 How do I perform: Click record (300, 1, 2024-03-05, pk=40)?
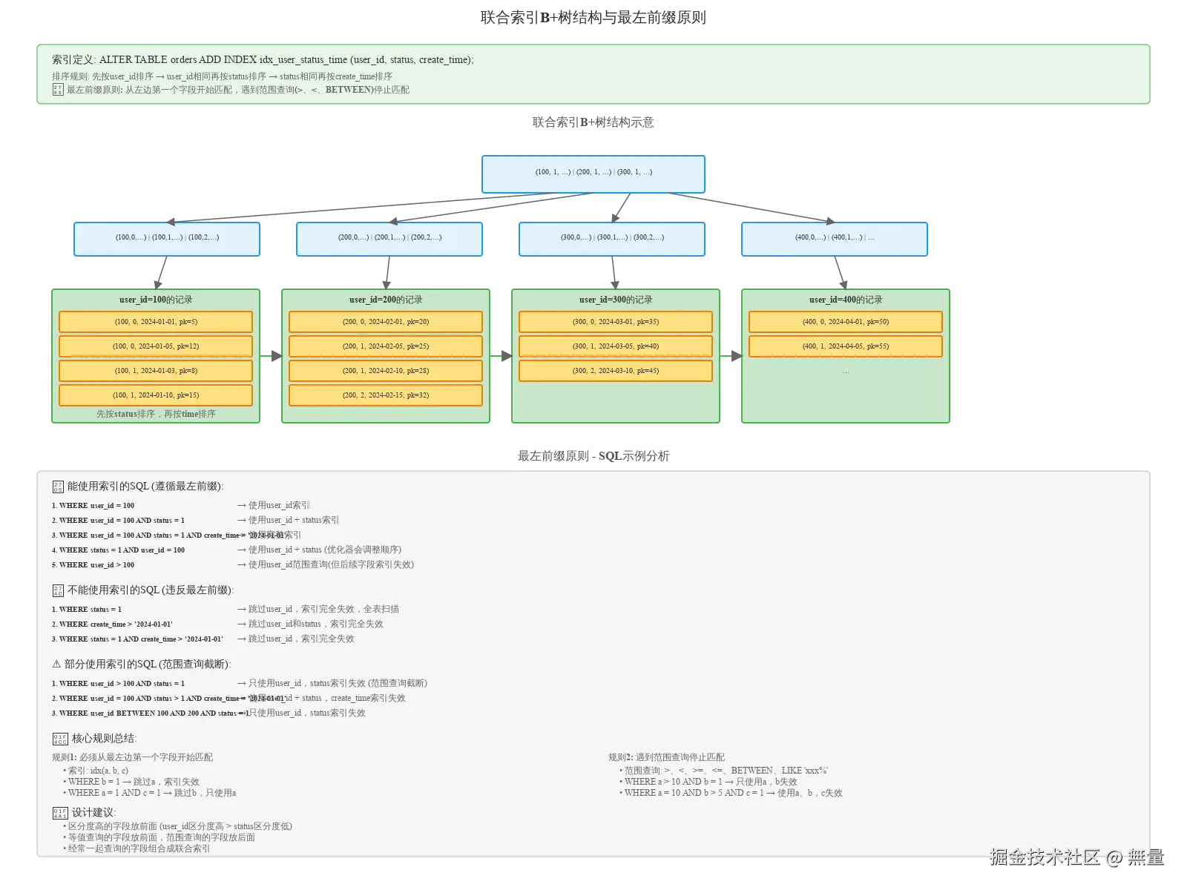tap(614, 346)
